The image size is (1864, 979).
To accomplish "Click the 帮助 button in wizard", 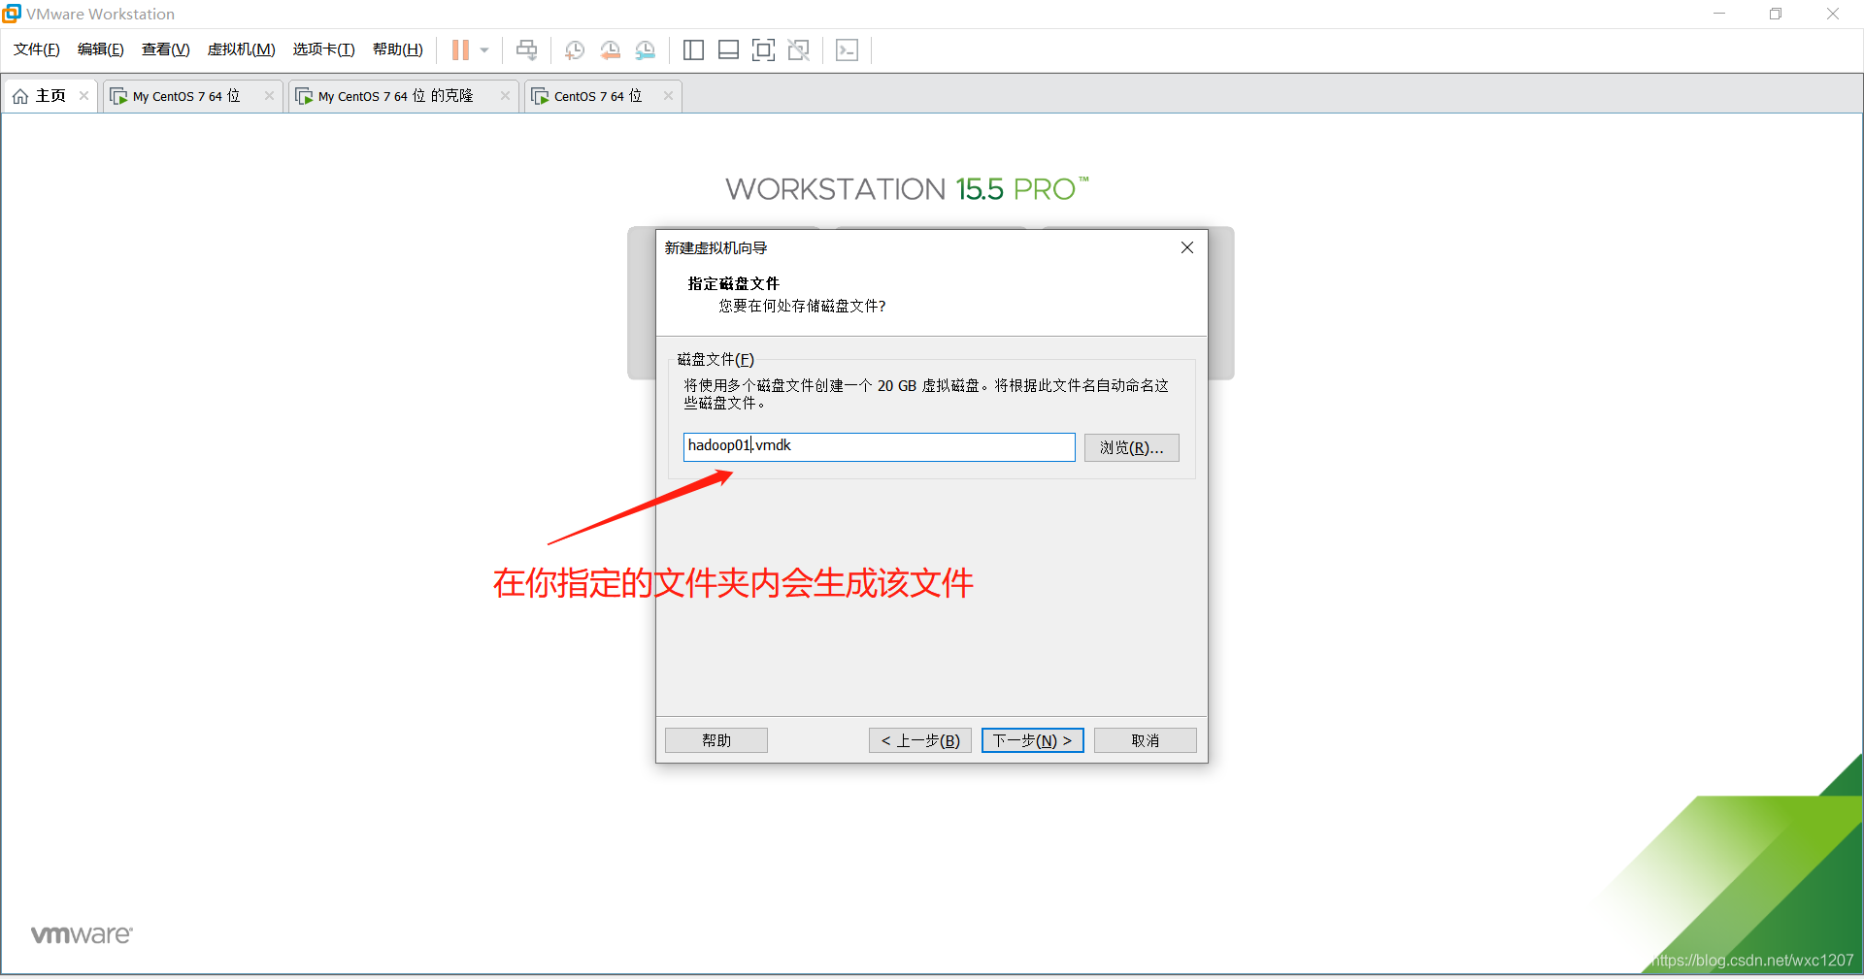I will (716, 740).
